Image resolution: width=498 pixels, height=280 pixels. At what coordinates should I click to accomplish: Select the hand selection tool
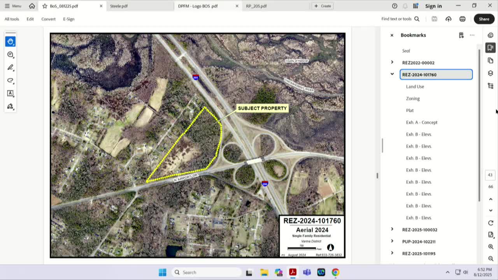[x=11, y=42]
